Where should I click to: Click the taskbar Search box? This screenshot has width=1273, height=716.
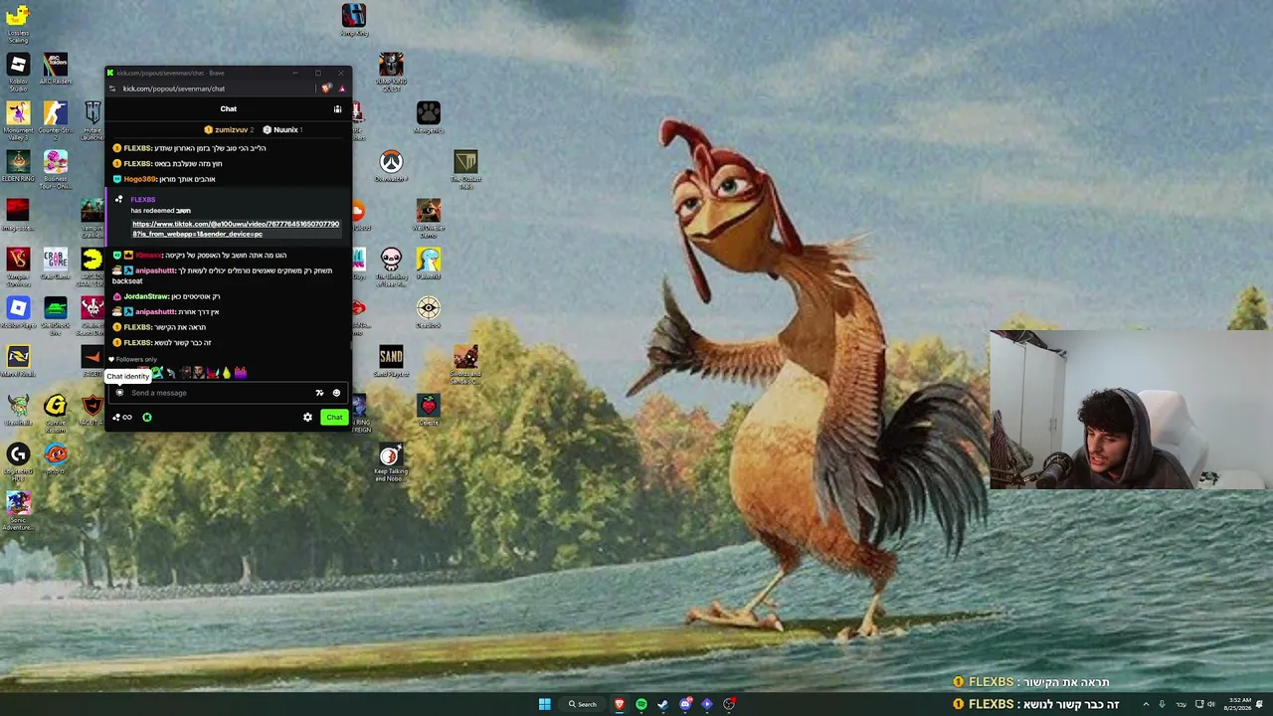pos(582,704)
